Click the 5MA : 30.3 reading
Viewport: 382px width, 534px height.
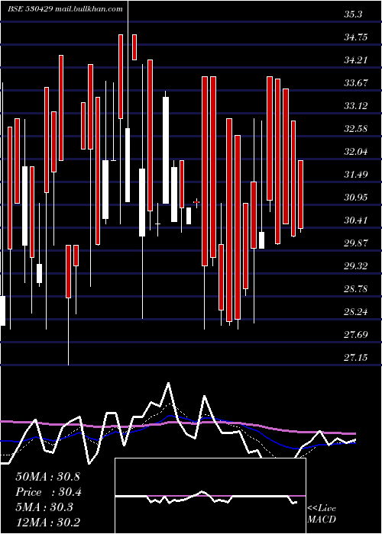pyautogui.click(x=44, y=507)
